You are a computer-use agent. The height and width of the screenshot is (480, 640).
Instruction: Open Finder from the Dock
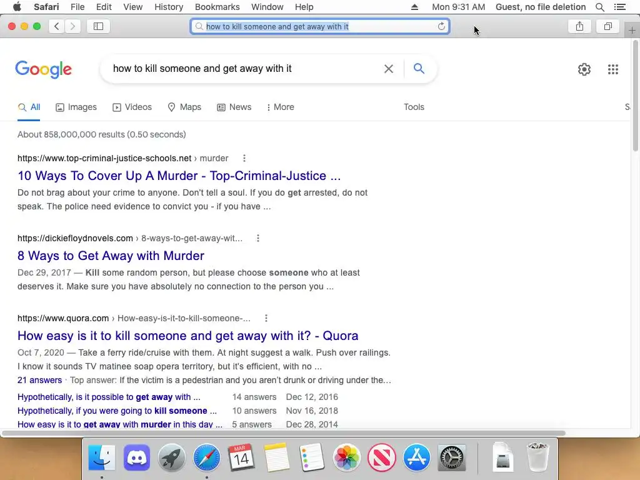point(102,457)
